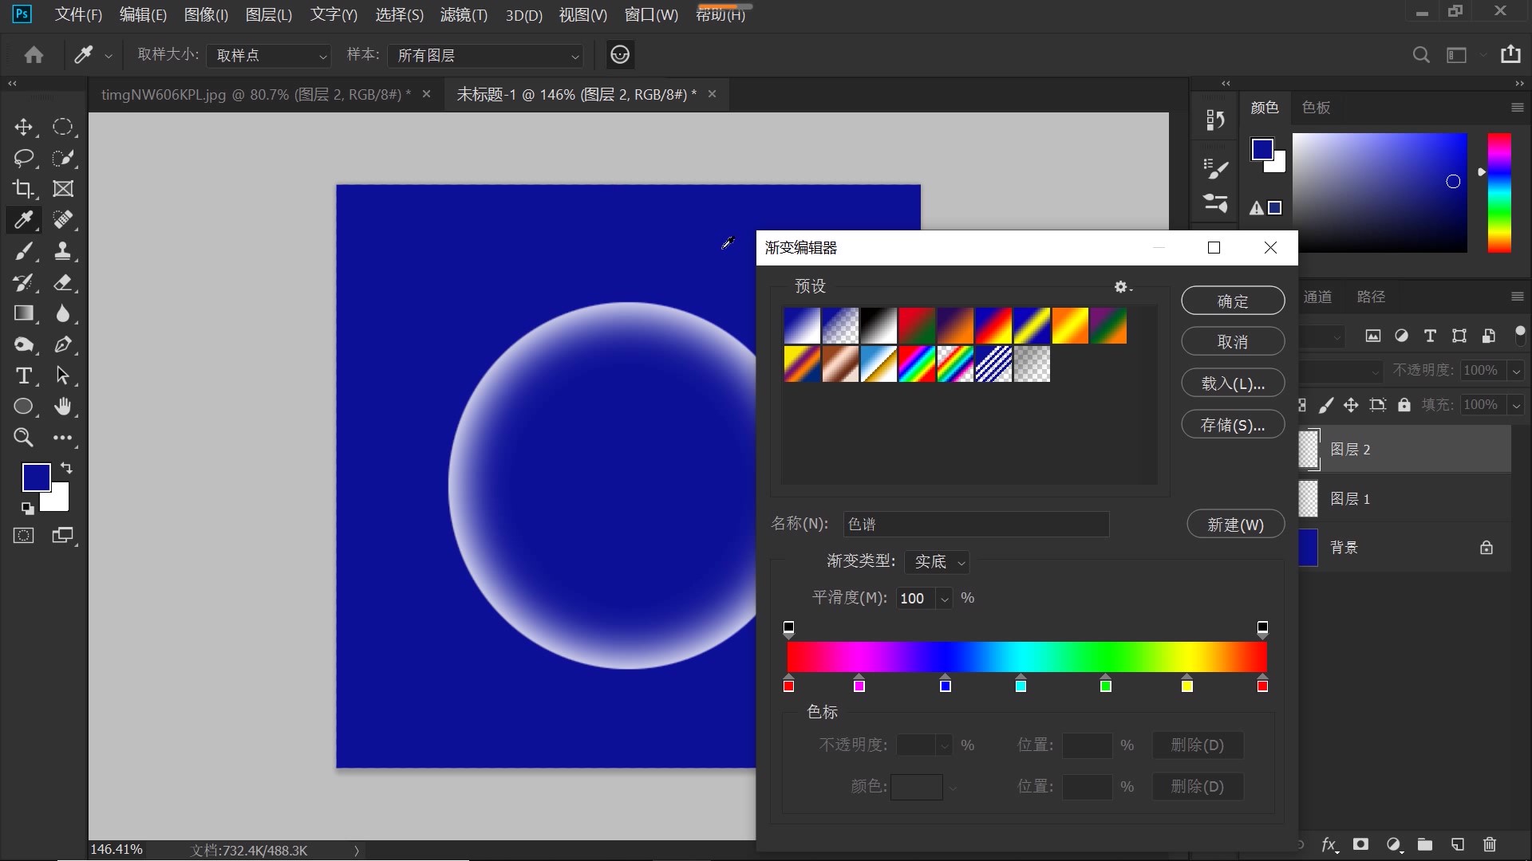The height and width of the screenshot is (861, 1532).
Task: Click the 确定 button in Gradient Editor
Action: (1233, 301)
